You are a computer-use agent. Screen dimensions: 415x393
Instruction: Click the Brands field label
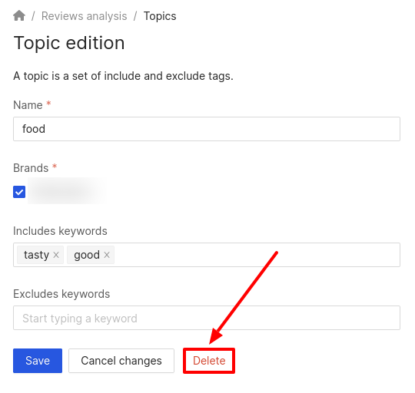click(x=31, y=168)
